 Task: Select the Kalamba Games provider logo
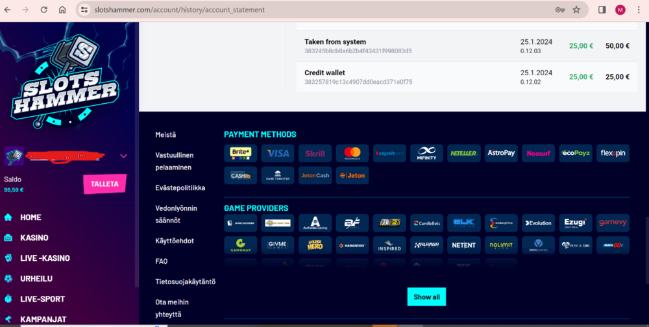point(427,245)
